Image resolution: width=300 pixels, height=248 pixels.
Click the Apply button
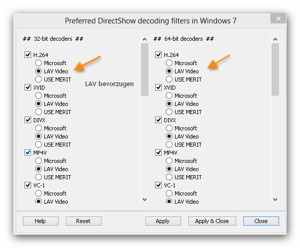point(163,221)
